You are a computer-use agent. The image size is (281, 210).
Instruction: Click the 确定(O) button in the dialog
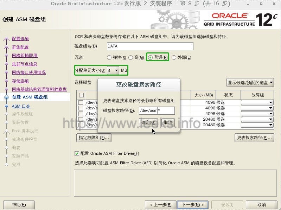(148, 122)
